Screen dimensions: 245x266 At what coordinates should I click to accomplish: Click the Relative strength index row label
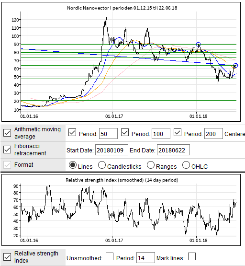point(36,257)
